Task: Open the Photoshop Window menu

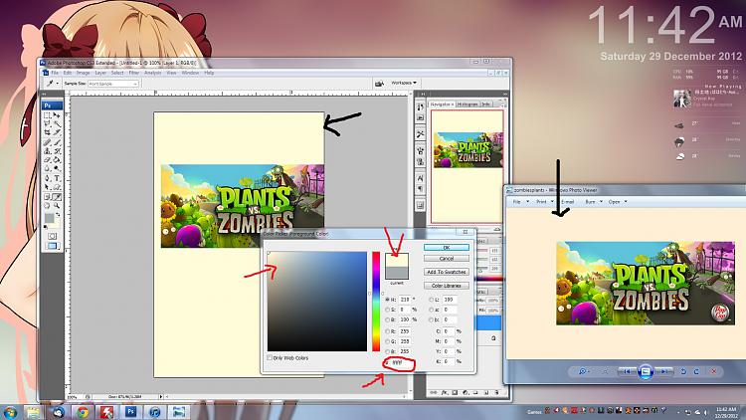Action: pos(190,73)
